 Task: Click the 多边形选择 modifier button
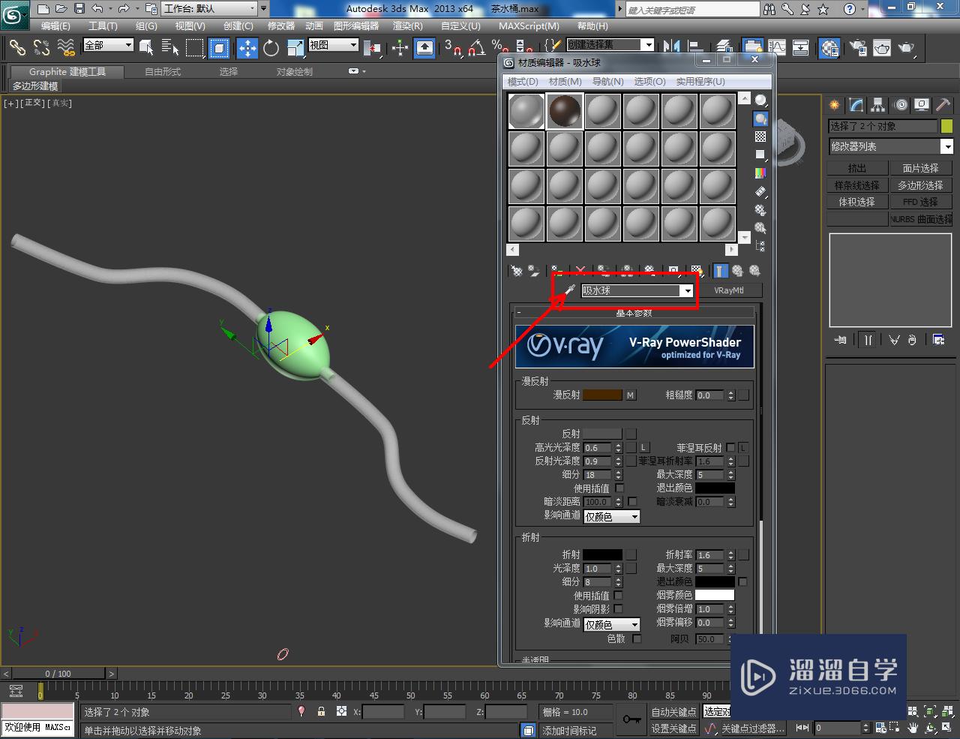(921, 185)
